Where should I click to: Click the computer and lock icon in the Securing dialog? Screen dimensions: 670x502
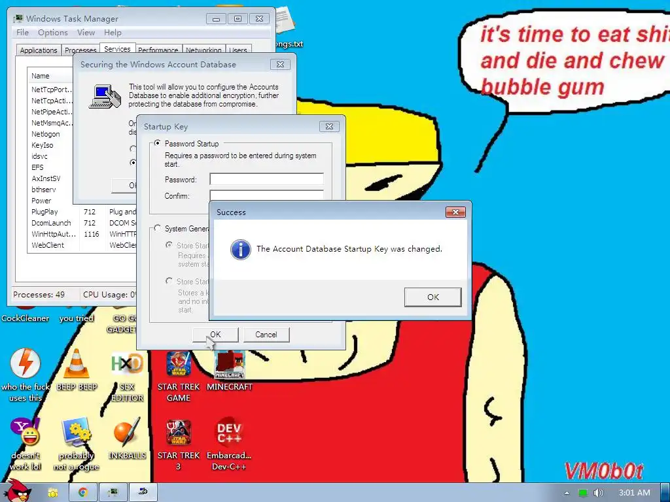pos(105,97)
